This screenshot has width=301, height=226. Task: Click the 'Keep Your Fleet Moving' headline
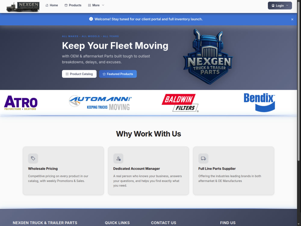click(115, 46)
